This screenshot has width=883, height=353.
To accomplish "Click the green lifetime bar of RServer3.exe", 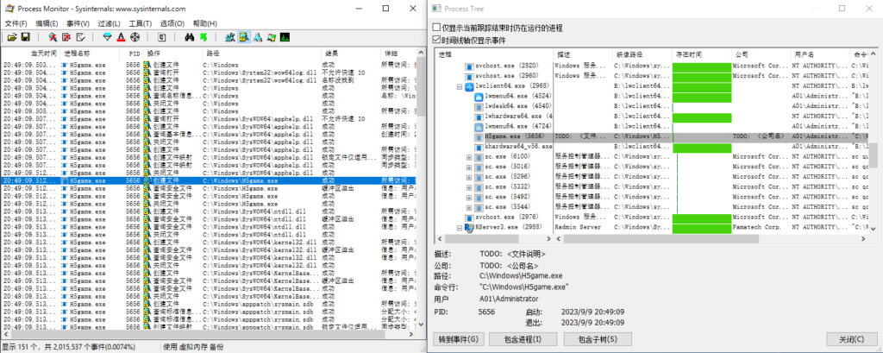I will 702,227.
